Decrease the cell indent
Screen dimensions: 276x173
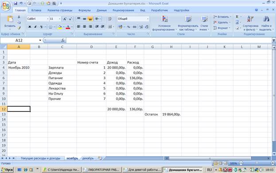pyautogui.click(x=97, y=27)
